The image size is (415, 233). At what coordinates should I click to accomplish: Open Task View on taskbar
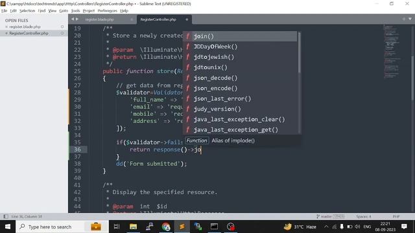117,227
